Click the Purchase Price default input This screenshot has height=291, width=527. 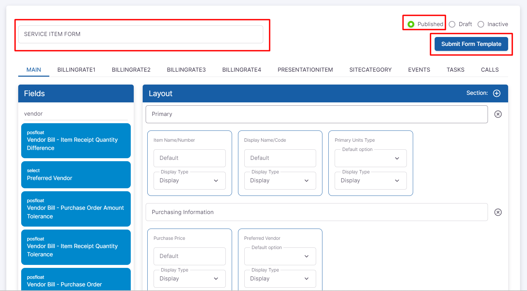click(189, 256)
